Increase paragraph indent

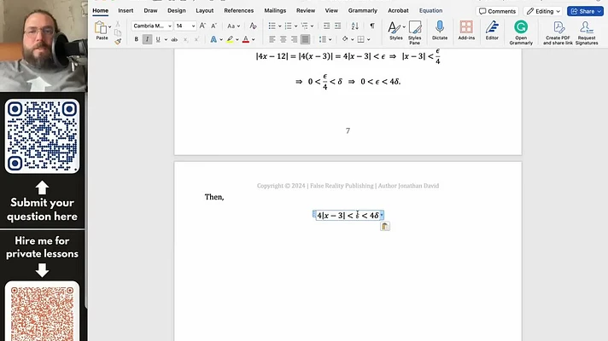(x=338, y=26)
